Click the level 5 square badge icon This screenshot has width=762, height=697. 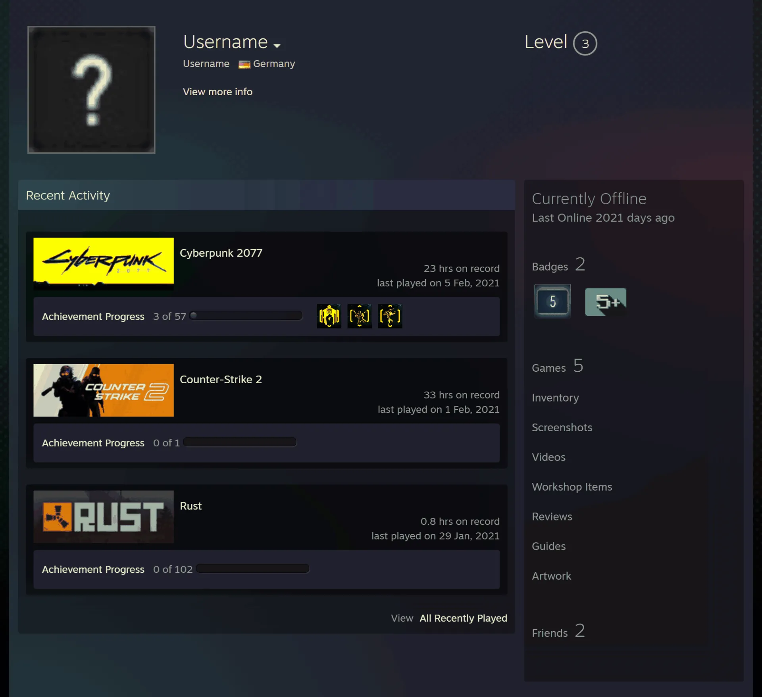552,301
